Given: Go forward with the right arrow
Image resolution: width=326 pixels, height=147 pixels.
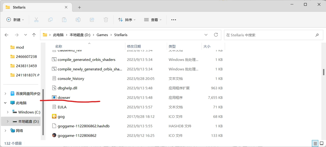Looking at the screenshot, I should (16, 35).
